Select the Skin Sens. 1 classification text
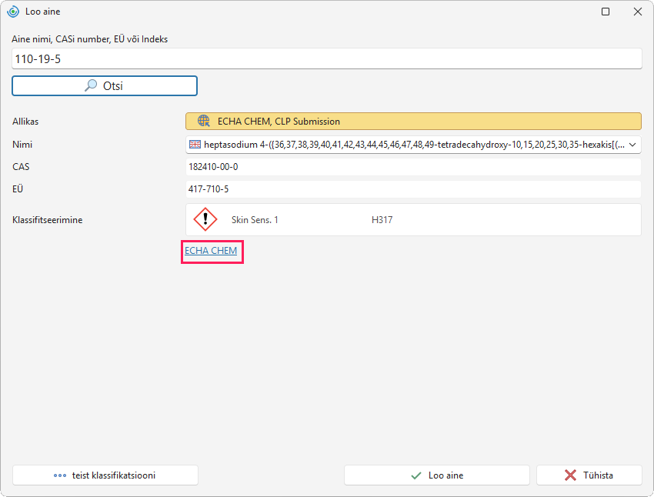 [255, 220]
